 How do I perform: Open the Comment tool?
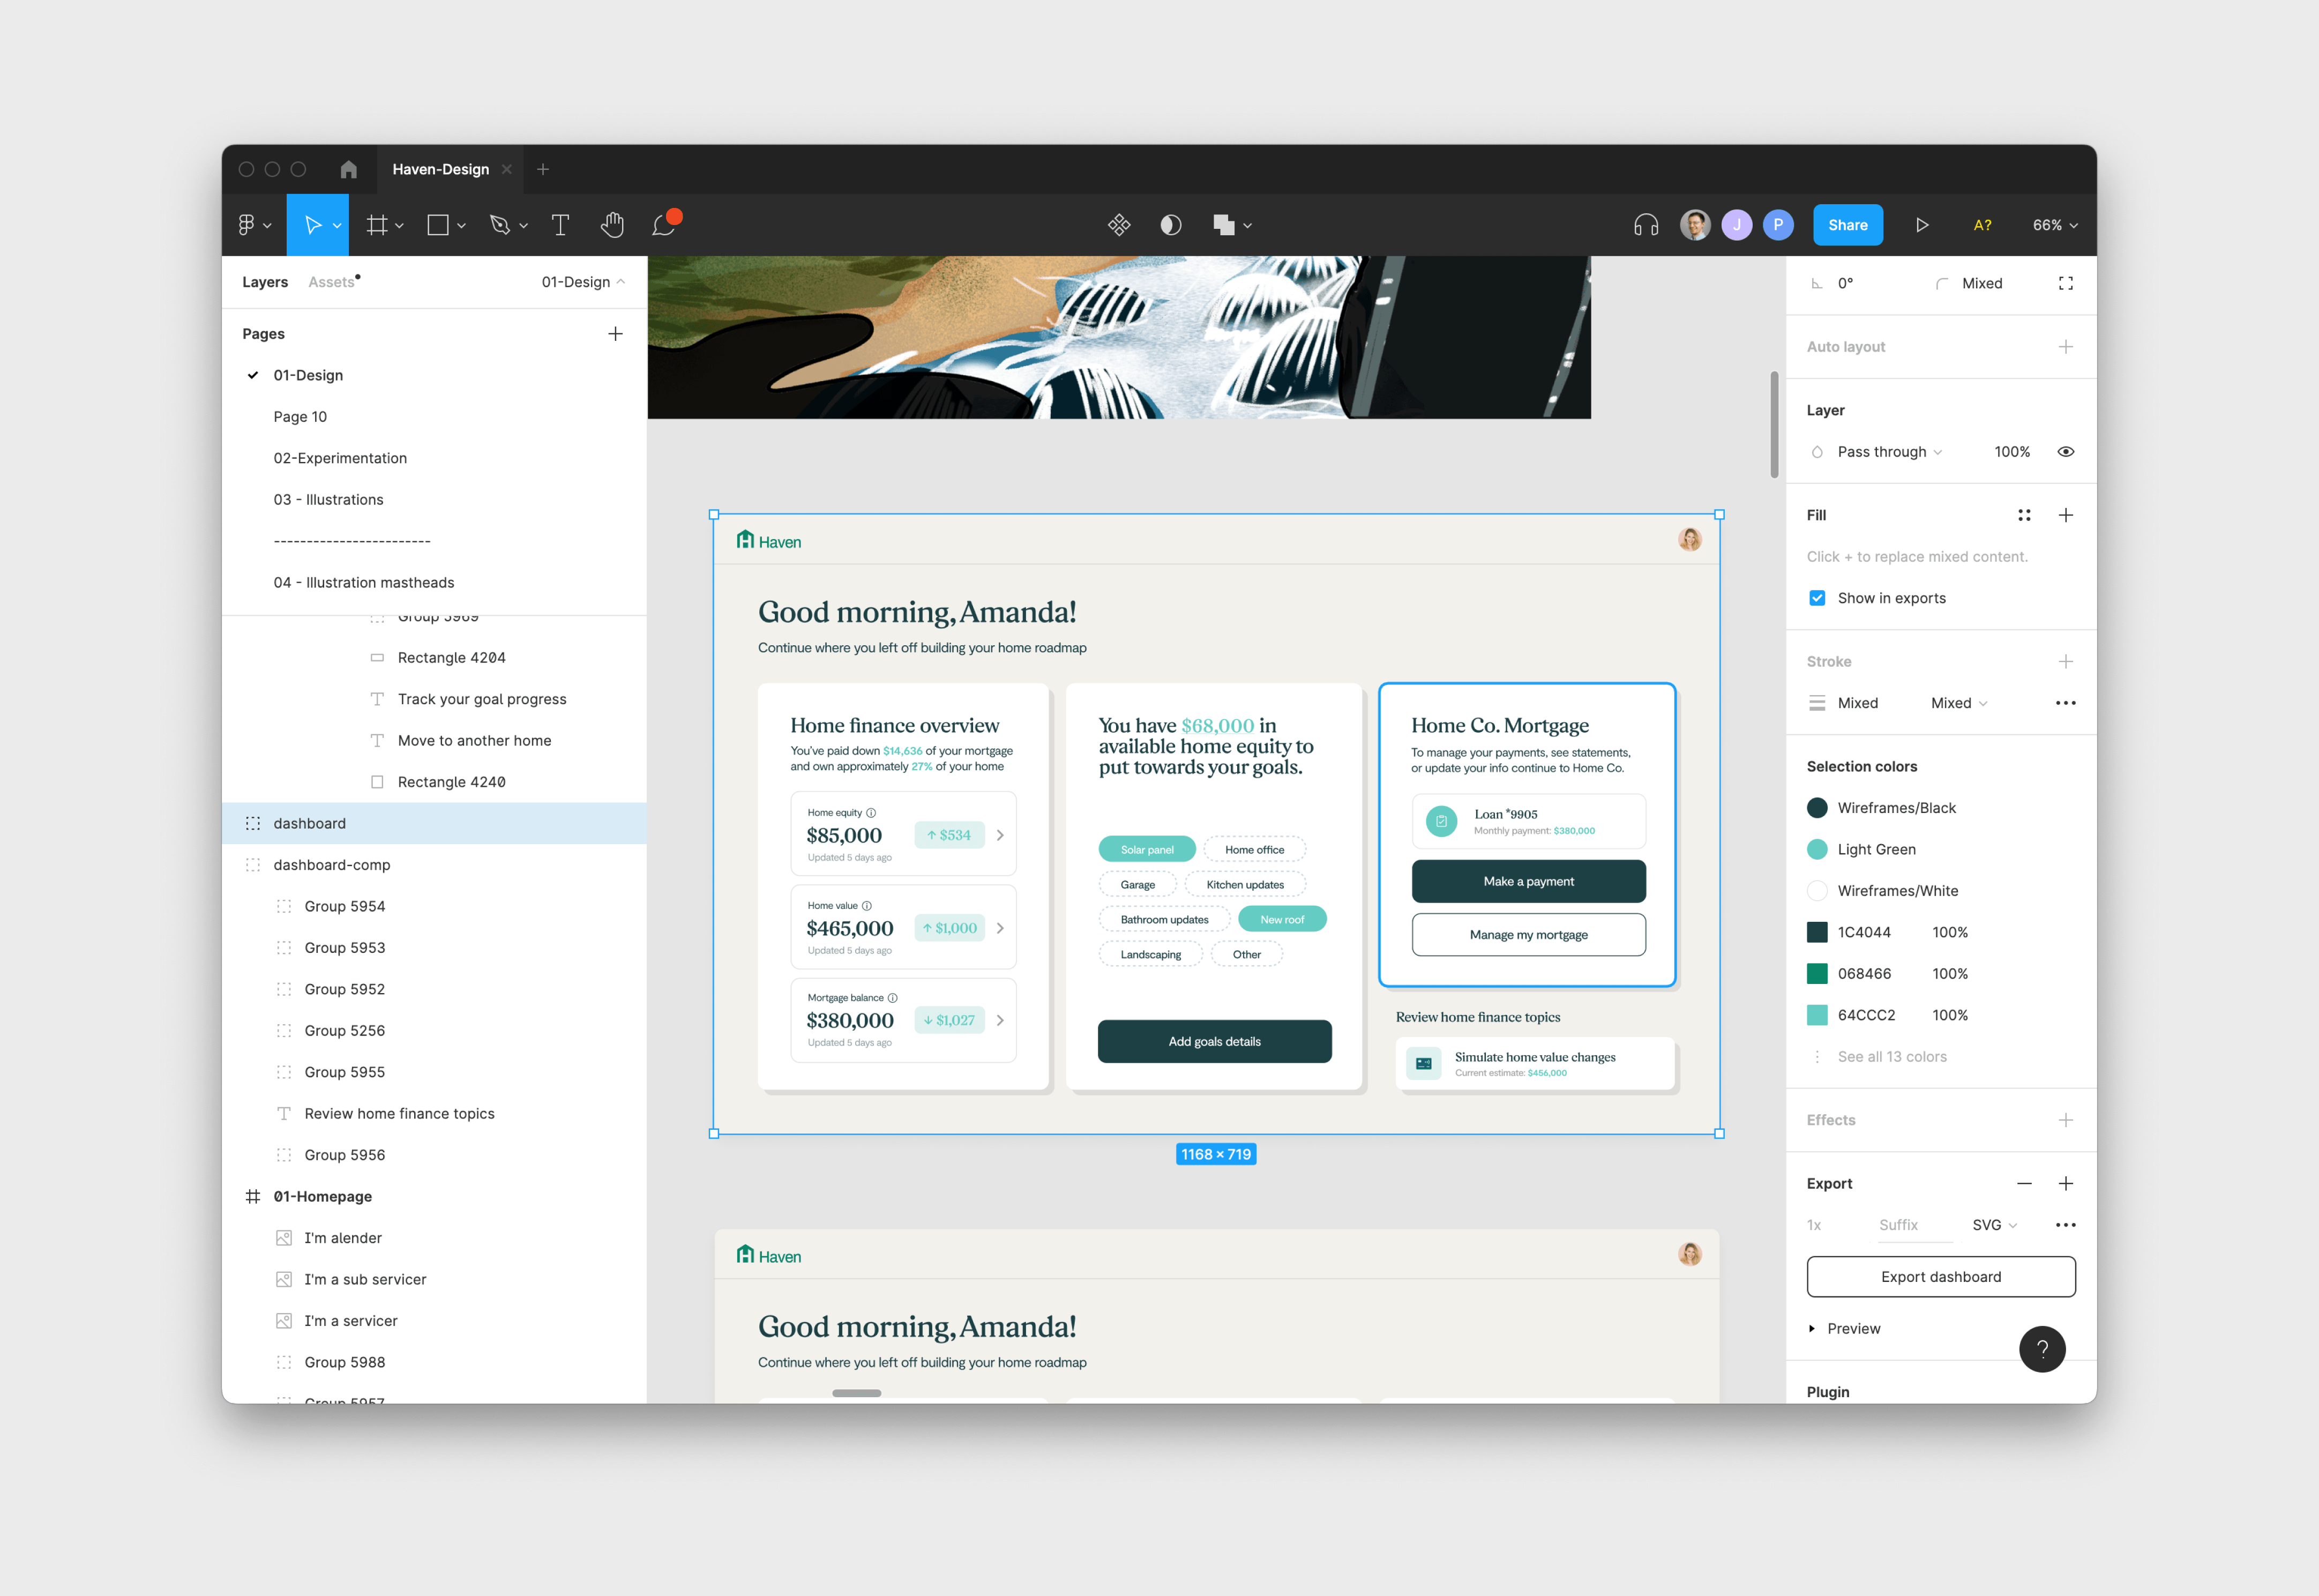(664, 225)
